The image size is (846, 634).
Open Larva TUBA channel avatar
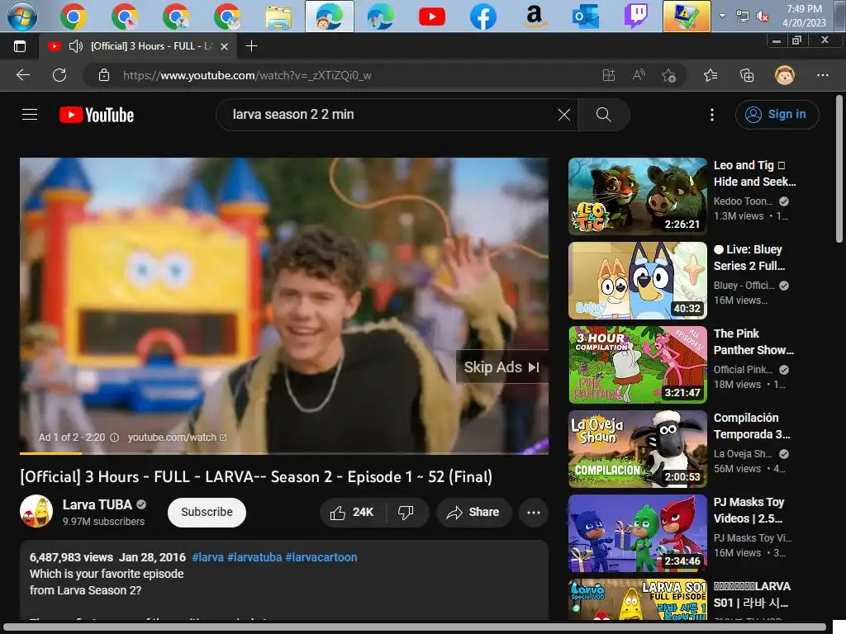pyautogui.click(x=36, y=511)
